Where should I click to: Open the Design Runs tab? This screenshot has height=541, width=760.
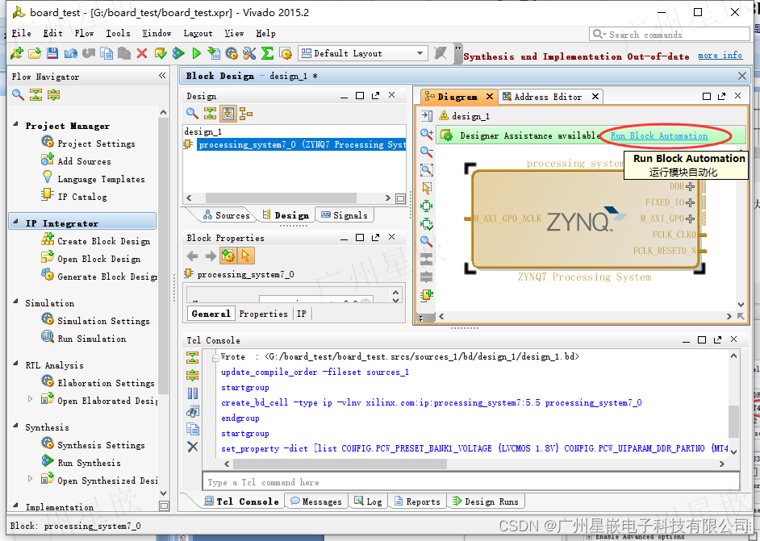[x=485, y=501]
